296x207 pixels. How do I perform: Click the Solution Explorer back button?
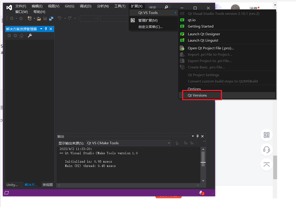[x=9, y=35]
